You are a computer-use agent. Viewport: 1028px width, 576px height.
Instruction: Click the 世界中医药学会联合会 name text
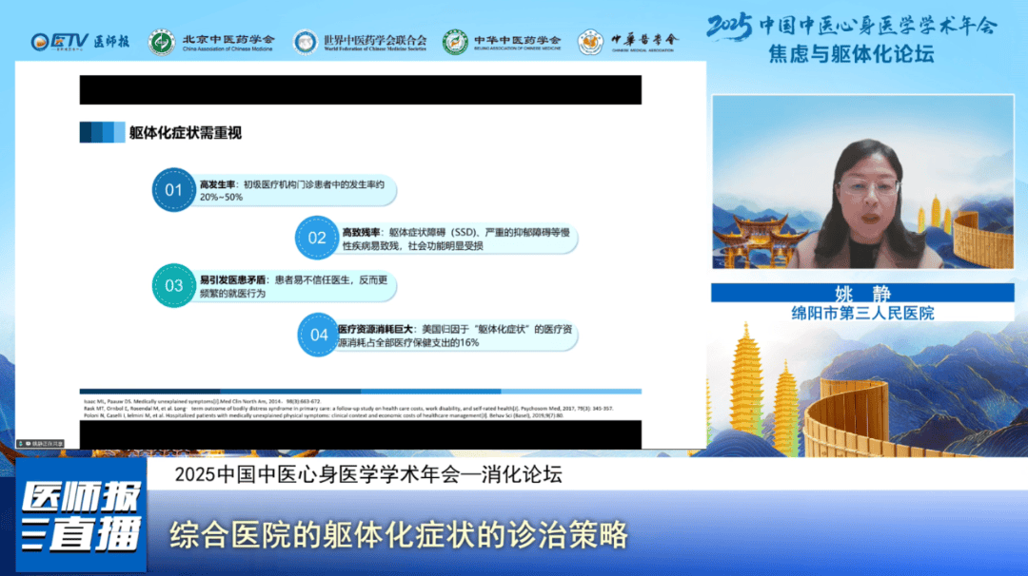[x=375, y=43]
